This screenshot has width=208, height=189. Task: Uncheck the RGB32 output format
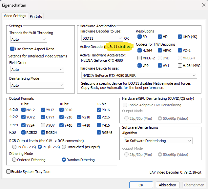point(23,132)
